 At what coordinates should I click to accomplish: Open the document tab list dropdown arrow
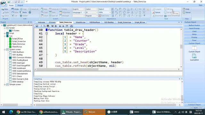(x=179, y=22)
